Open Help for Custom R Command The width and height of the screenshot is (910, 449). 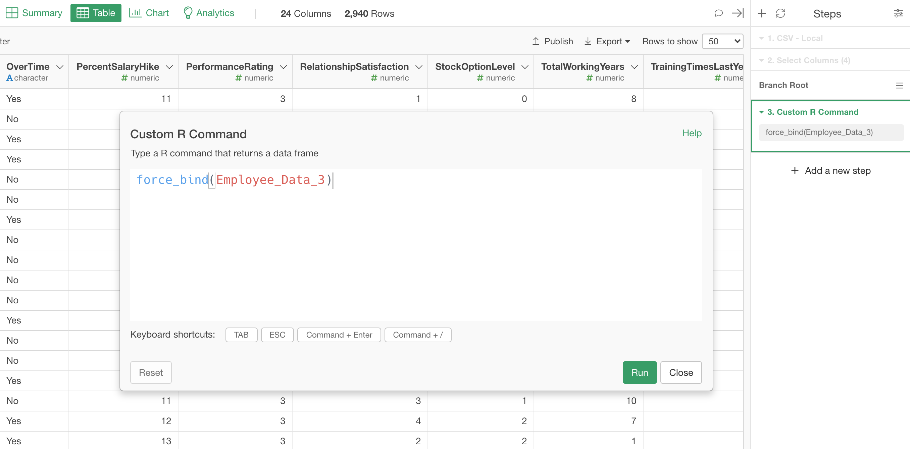(x=692, y=133)
